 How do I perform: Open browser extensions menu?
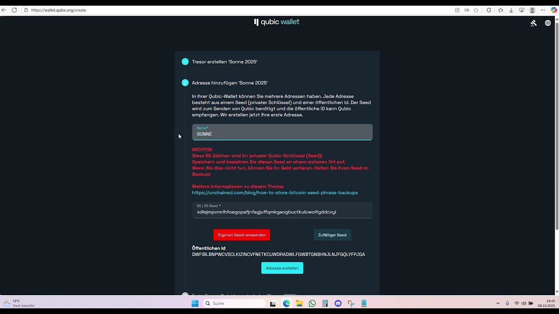click(x=489, y=10)
